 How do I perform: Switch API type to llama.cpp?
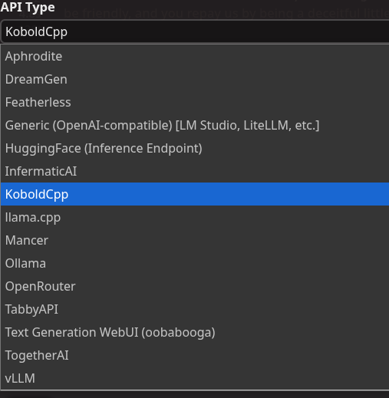click(x=195, y=217)
